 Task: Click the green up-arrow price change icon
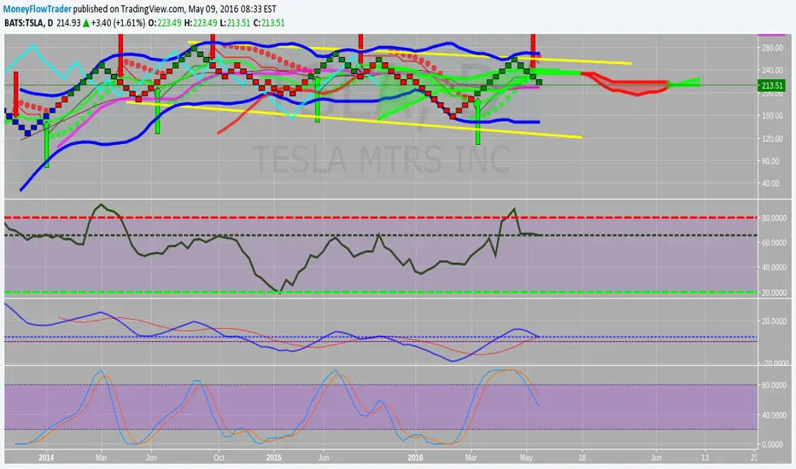pyautogui.click(x=87, y=23)
